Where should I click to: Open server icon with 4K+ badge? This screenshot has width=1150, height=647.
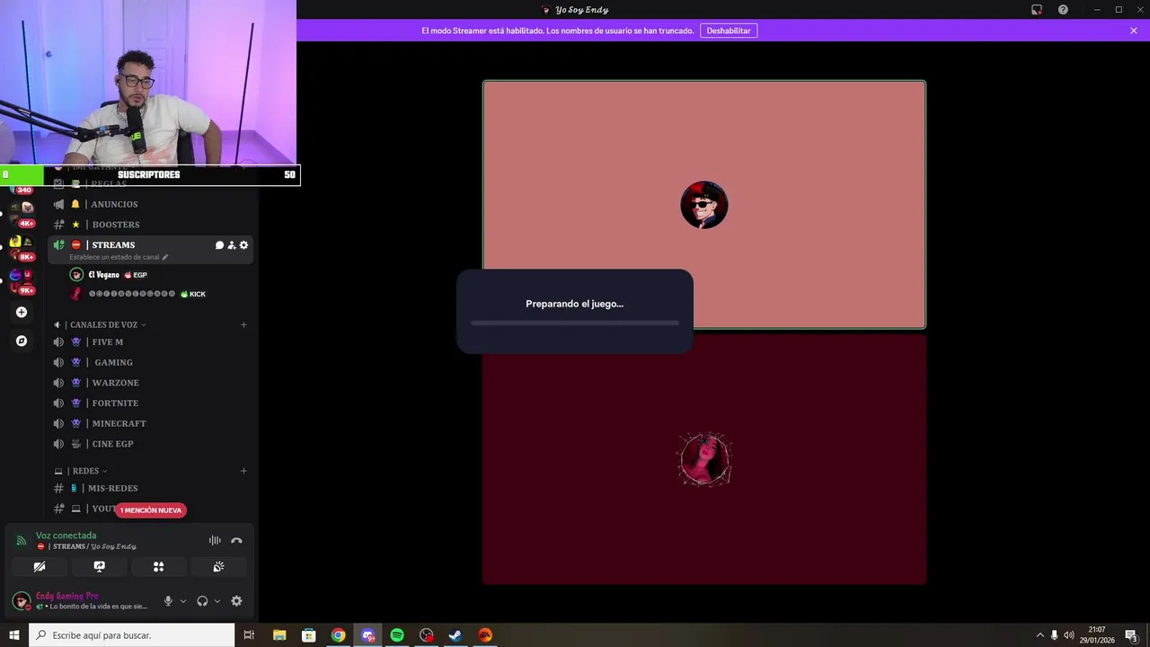(22, 214)
